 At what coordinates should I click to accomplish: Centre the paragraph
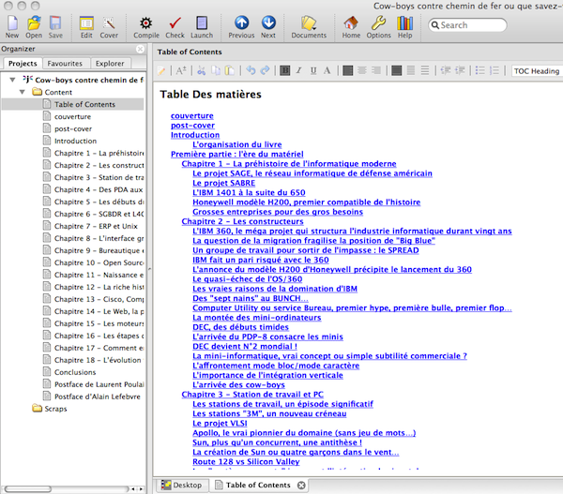pyautogui.click(x=362, y=70)
